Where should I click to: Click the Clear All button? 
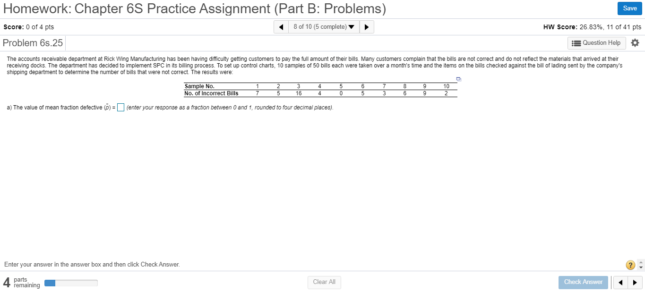point(324,282)
